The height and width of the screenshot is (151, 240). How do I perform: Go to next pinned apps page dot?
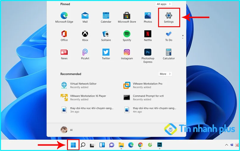tap(183, 38)
